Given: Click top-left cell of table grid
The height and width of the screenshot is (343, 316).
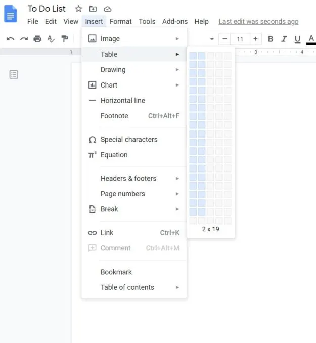Looking at the screenshot, I should [193, 56].
